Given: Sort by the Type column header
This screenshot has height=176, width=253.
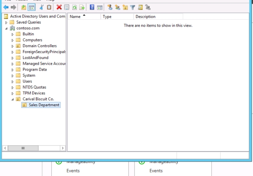Looking at the screenshot, I should [x=117, y=16].
